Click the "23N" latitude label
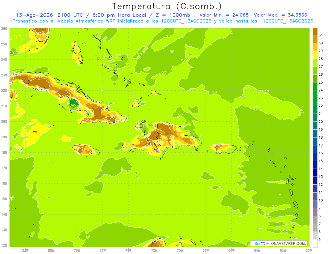This screenshot has width=328, height=254. [4, 75]
